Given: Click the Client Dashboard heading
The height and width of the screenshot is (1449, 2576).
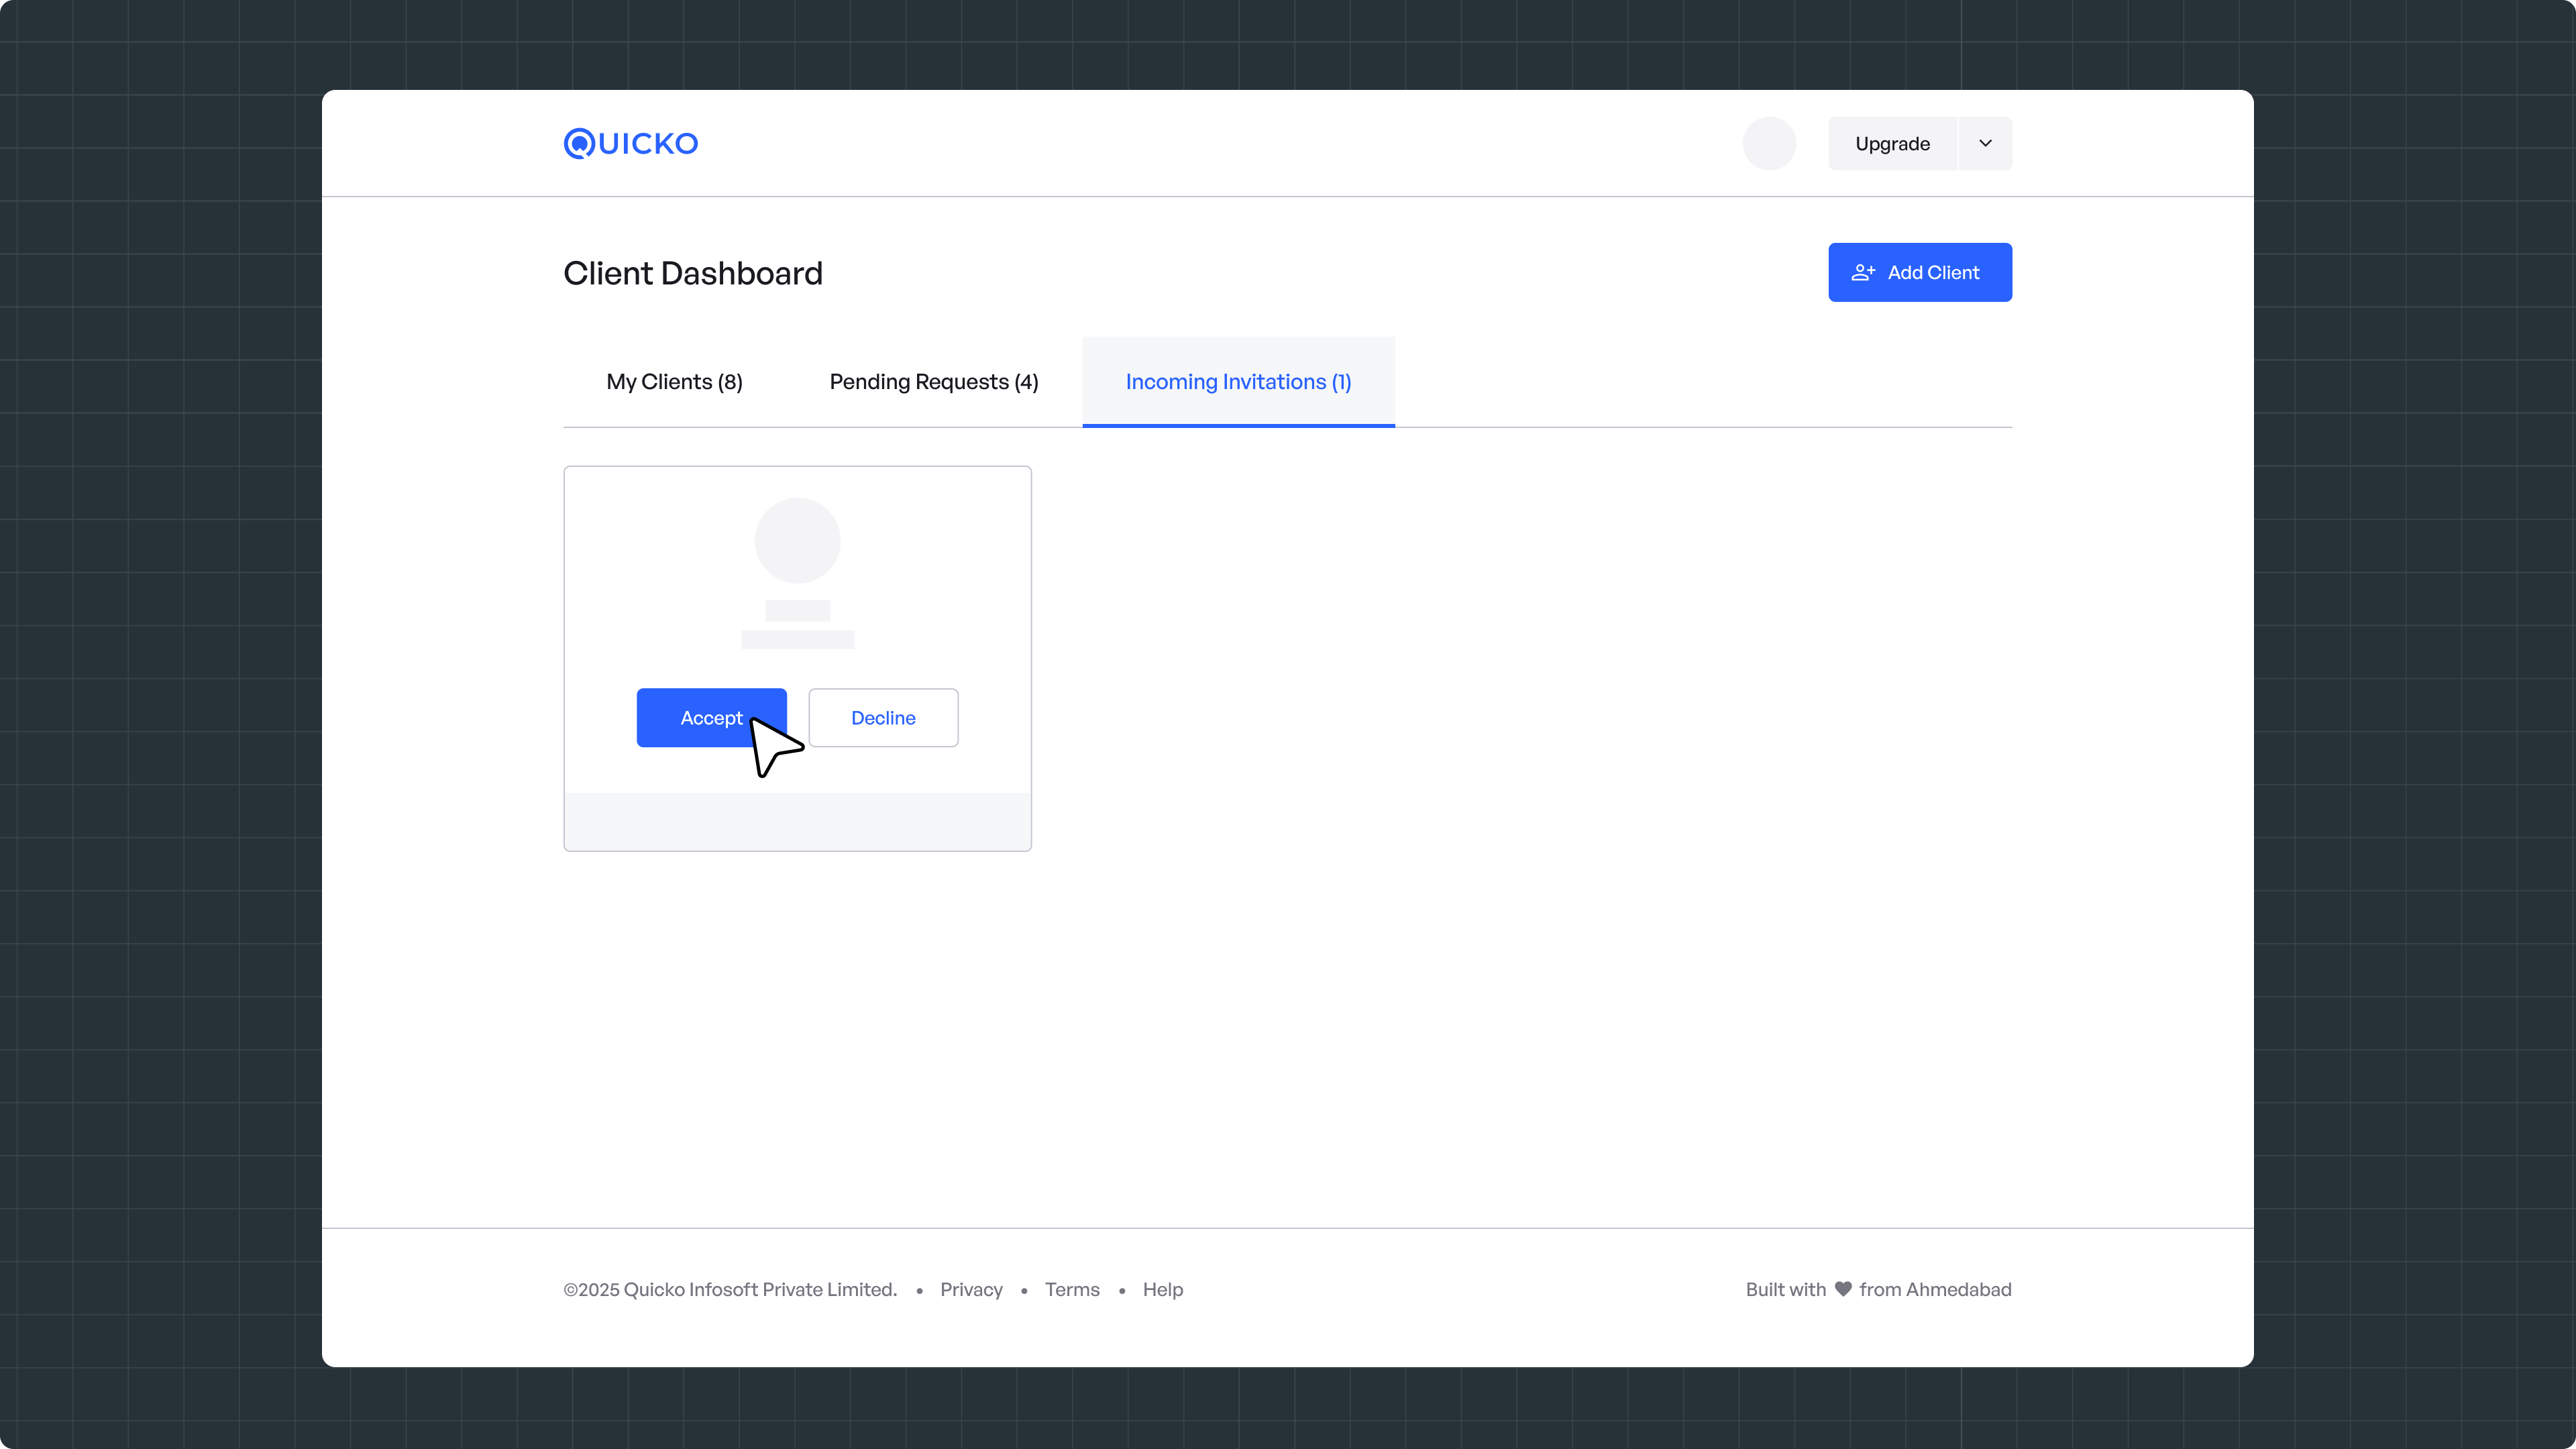Looking at the screenshot, I should tap(693, 273).
